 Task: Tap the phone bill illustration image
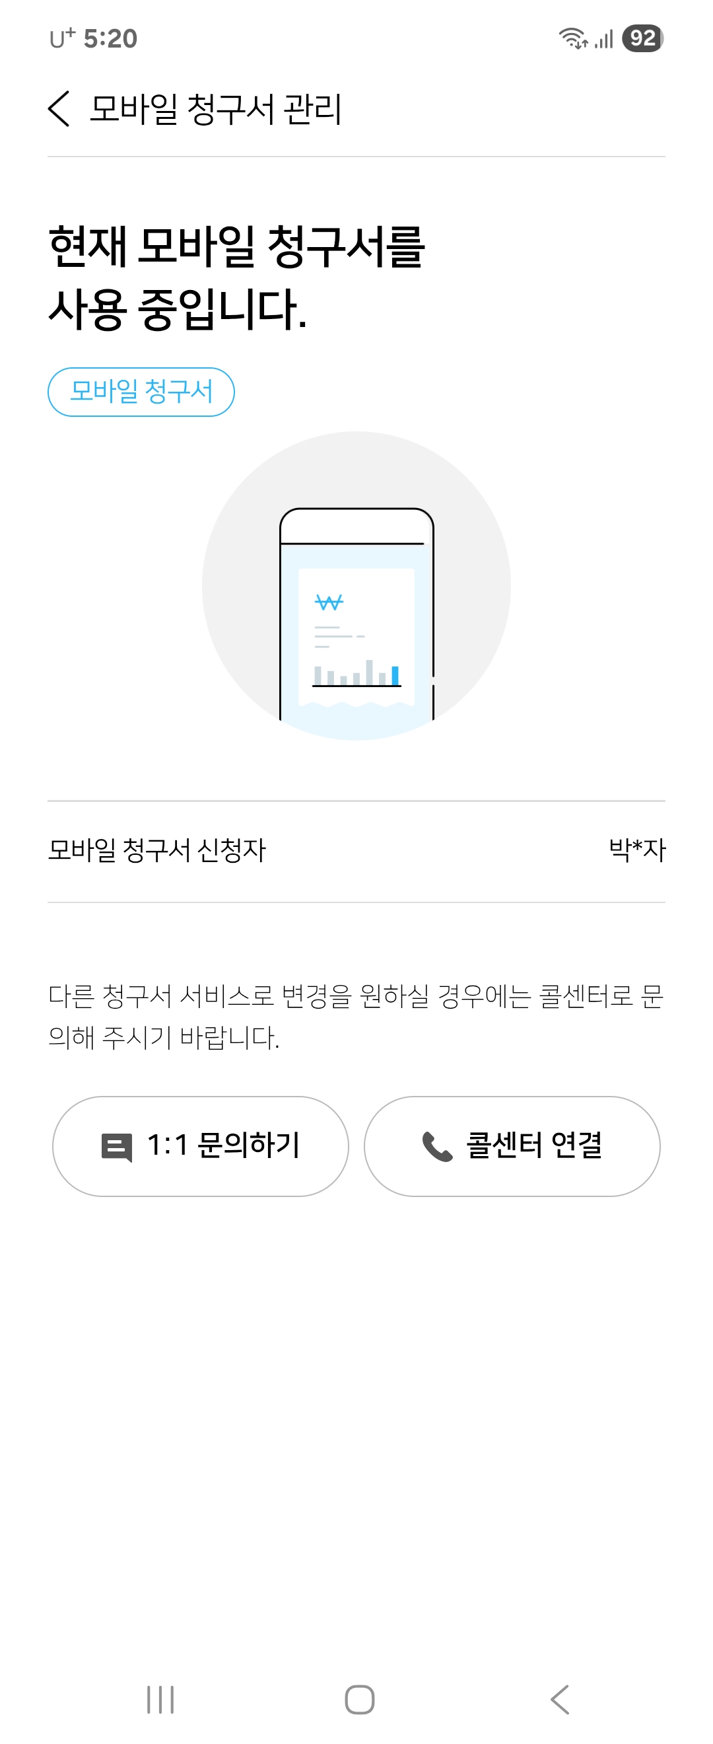tap(356, 587)
